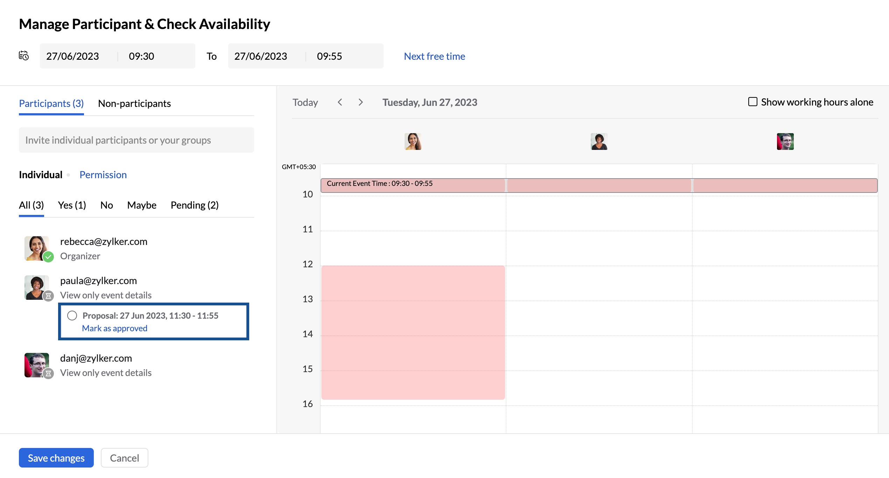Filter participants by Pending (2) tab

(195, 205)
